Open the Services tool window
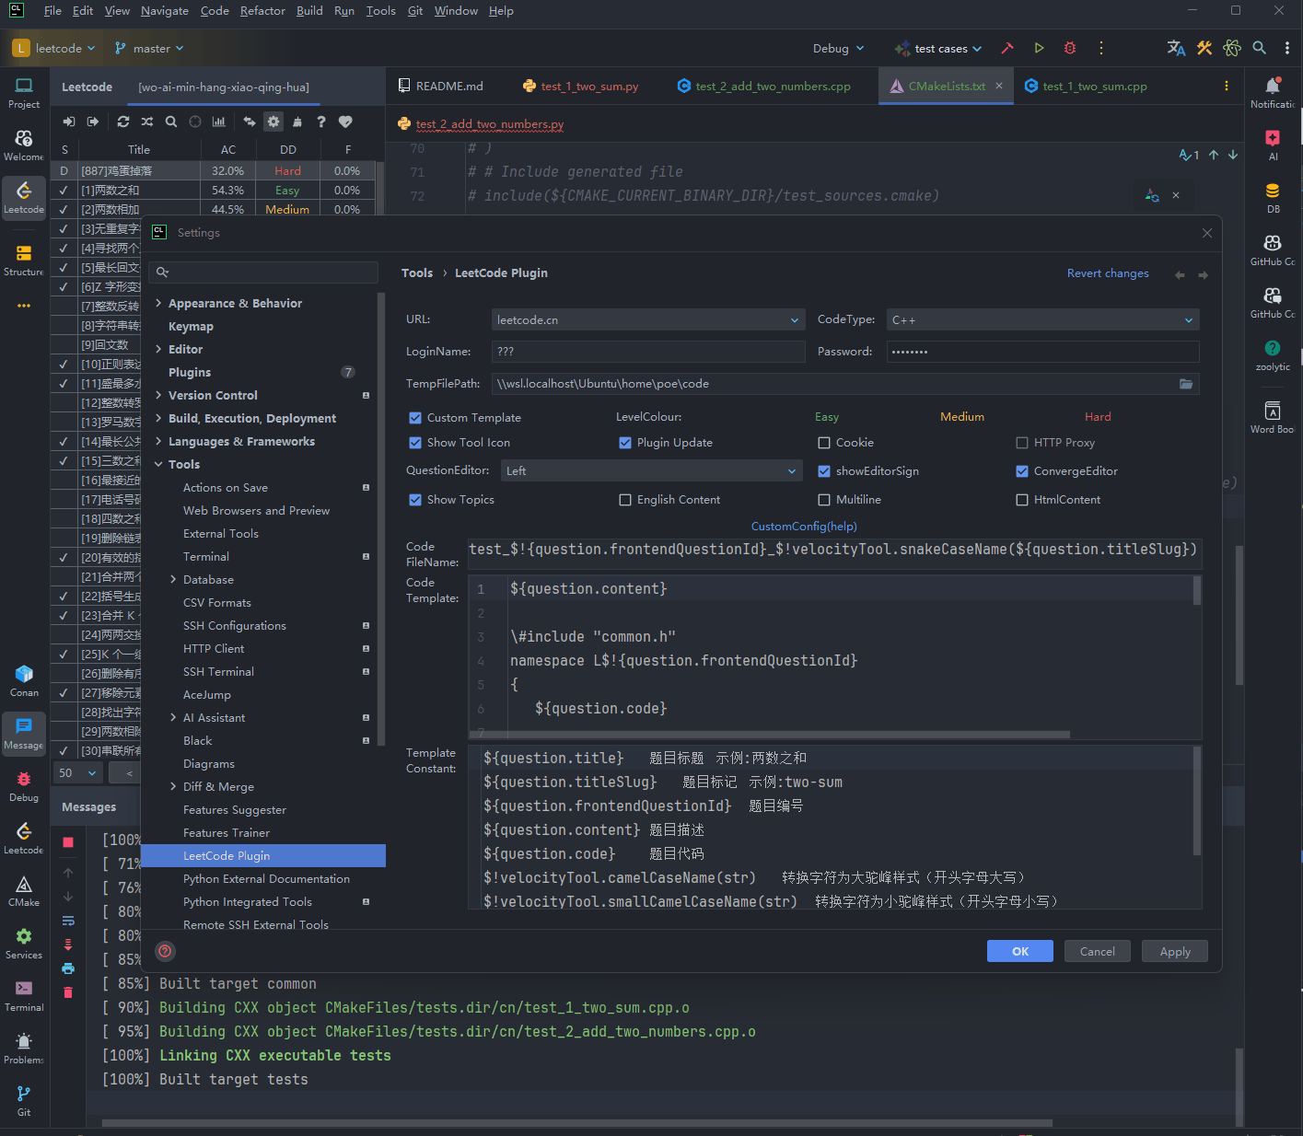 [24, 943]
